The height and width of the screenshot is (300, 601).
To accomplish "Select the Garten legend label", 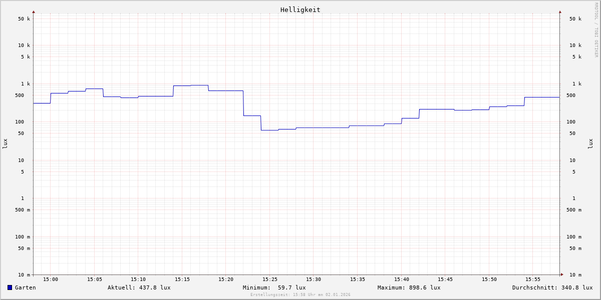I will [x=25, y=287].
